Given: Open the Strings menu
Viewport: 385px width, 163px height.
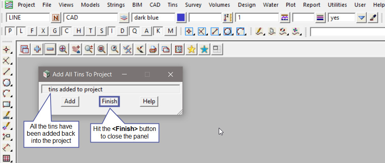Looking at the screenshot, I should pyautogui.click(x=116, y=5).
